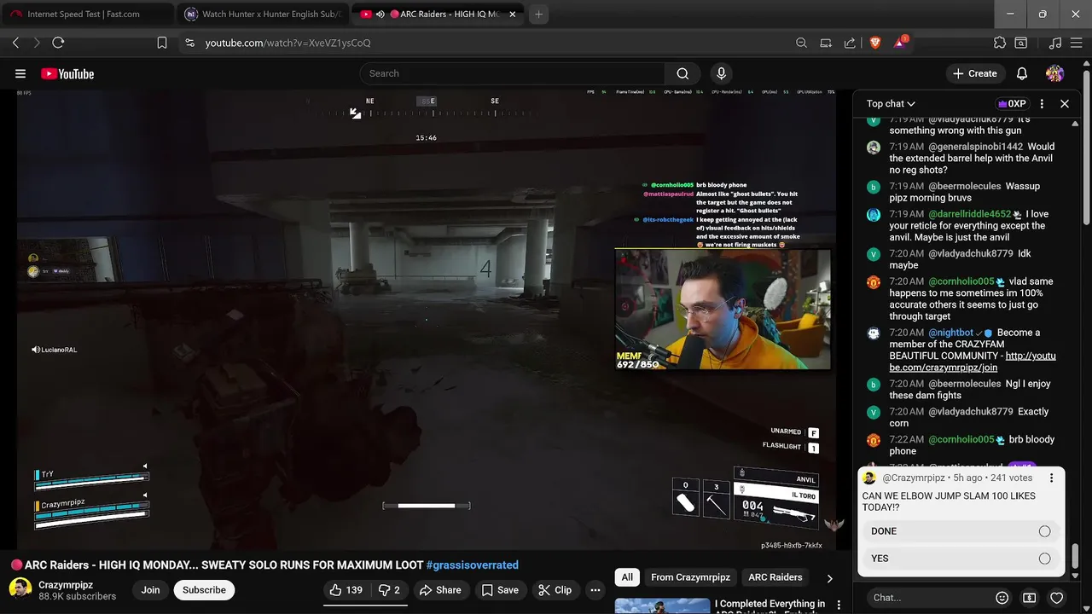Start voice search with the microphone

[x=721, y=73]
